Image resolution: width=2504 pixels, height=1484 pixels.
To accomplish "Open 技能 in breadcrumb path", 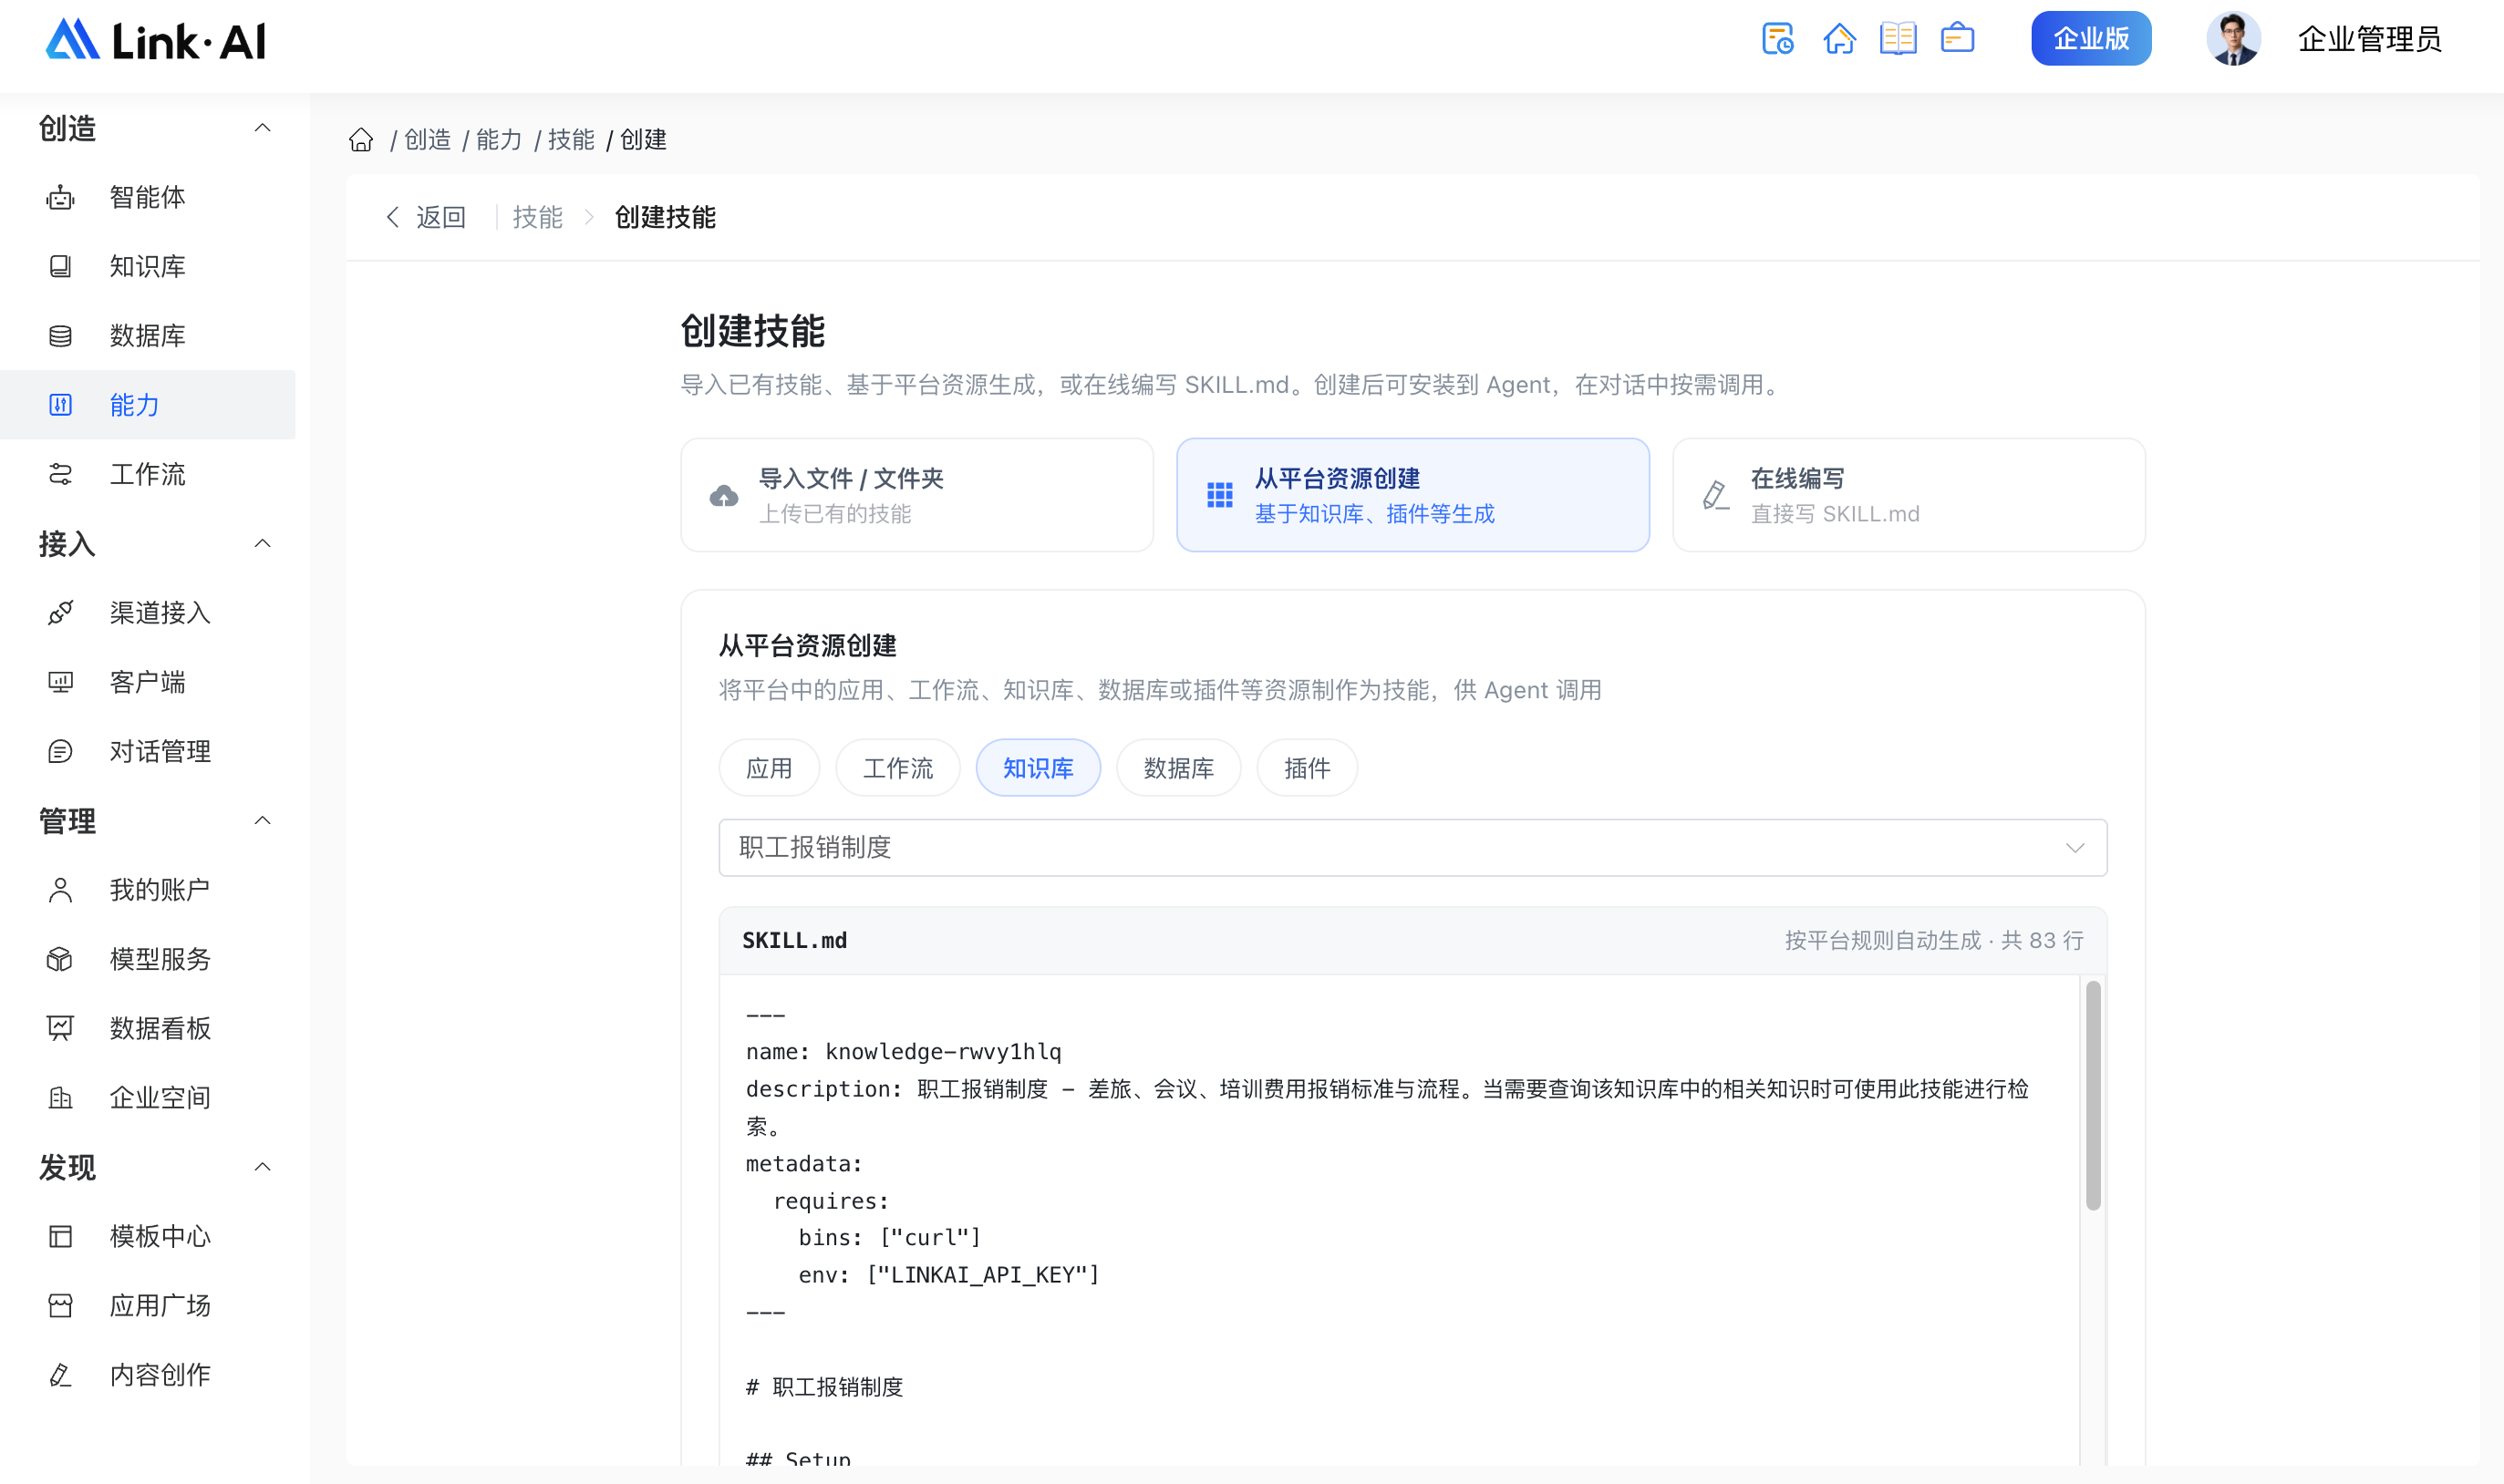I will (571, 139).
